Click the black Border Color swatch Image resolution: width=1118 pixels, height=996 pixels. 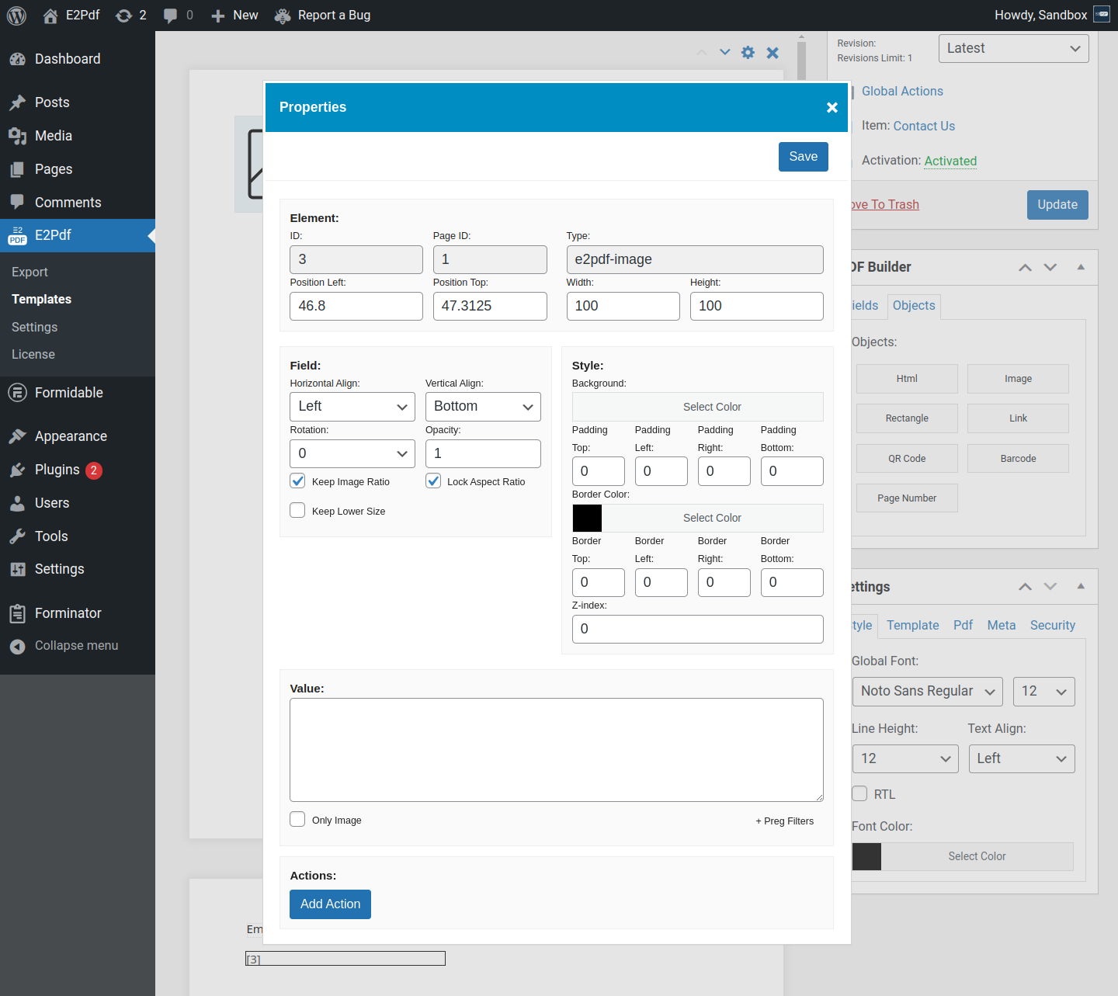[587, 518]
